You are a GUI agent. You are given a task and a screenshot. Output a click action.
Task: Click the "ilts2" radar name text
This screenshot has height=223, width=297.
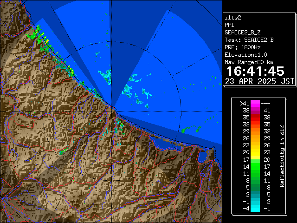tap(233, 18)
